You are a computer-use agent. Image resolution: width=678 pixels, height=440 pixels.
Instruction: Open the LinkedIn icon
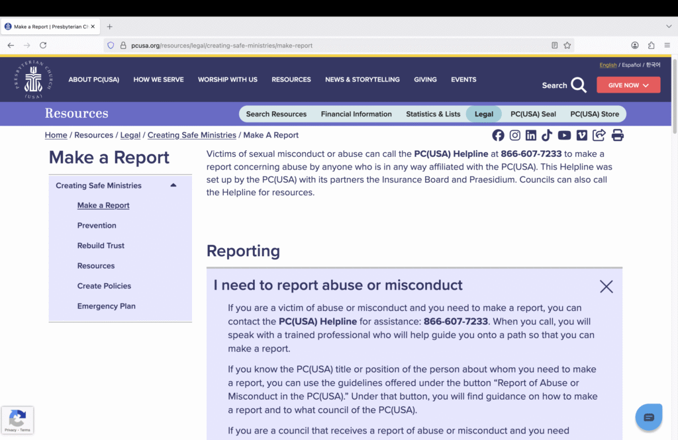click(532, 135)
